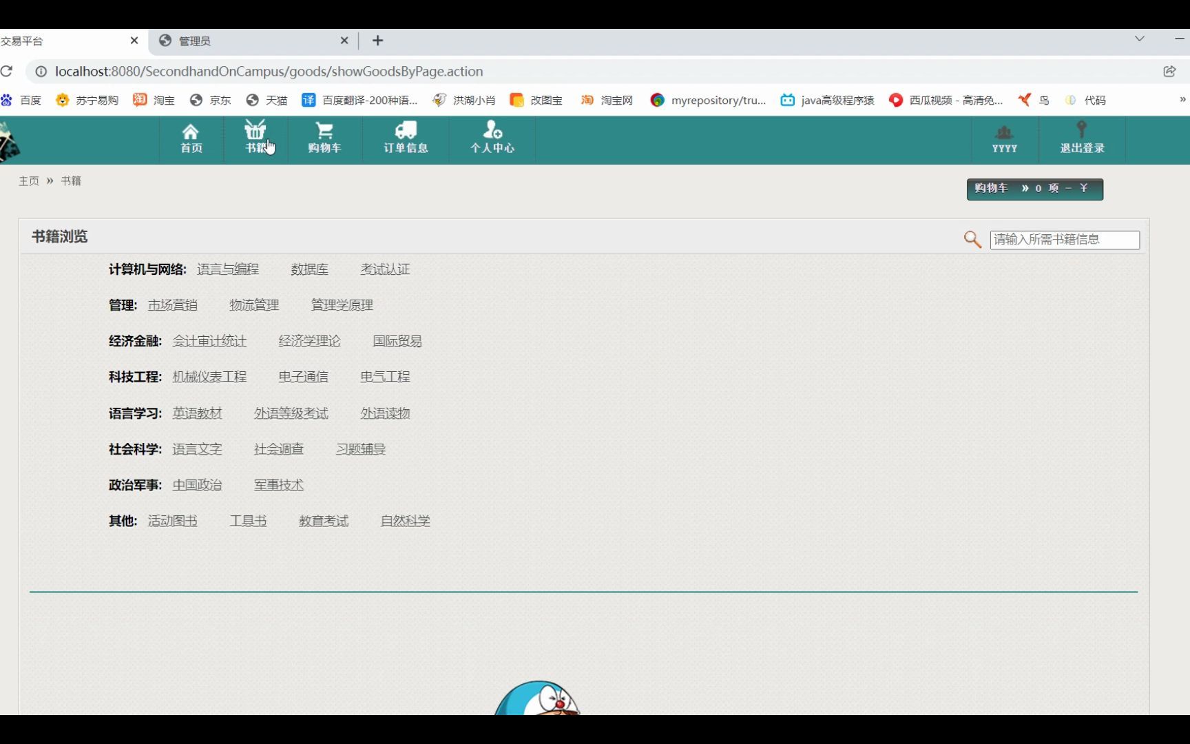Click the share icon in address bar
Image resolution: width=1190 pixels, height=744 pixels.
pyautogui.click(x=1169, y=71)
